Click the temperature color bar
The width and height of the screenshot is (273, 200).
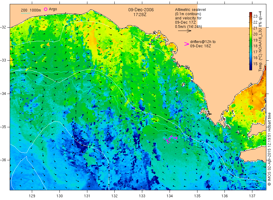251,41
